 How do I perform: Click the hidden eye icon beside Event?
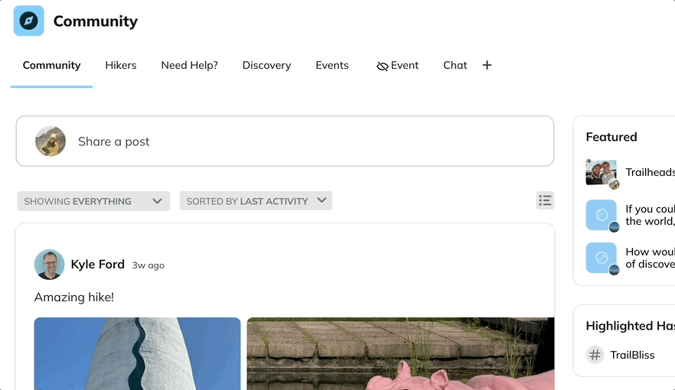383,66
